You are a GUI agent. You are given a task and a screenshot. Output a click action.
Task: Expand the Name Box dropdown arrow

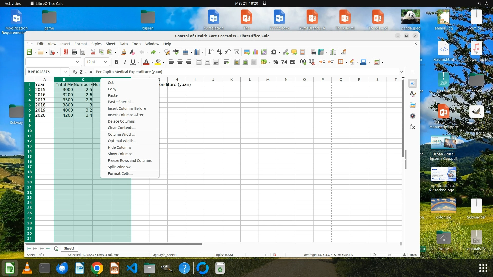pos(65,72)
